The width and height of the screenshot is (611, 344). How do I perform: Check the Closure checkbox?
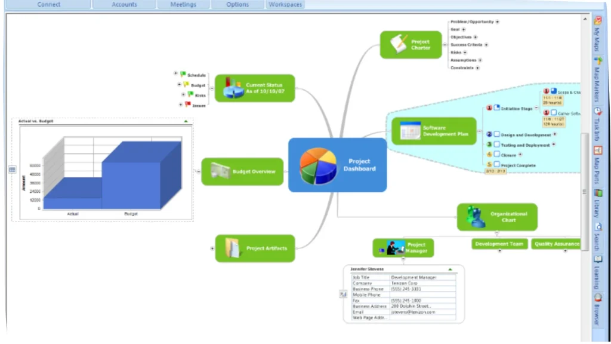pyautogui.click(x=497, y=154)
